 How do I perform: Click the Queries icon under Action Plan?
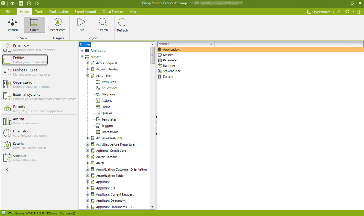[98, 113]
